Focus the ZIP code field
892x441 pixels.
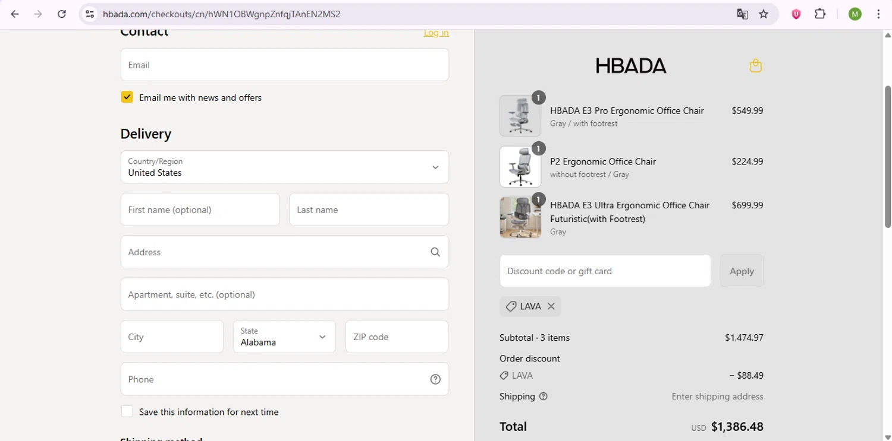397,337
